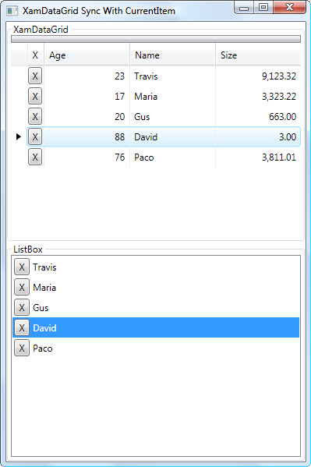The width and height of the screenshot is (311, 467).
Task: Sort grid by Size column header
Action: 258,55
